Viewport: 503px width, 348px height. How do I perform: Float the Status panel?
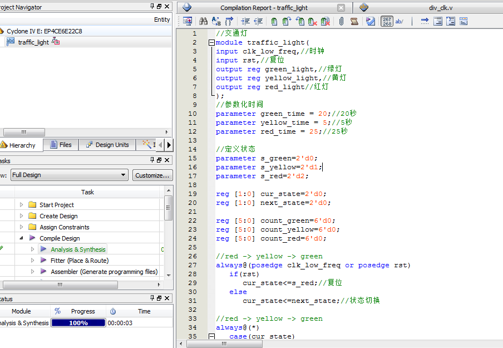[159, 298]
